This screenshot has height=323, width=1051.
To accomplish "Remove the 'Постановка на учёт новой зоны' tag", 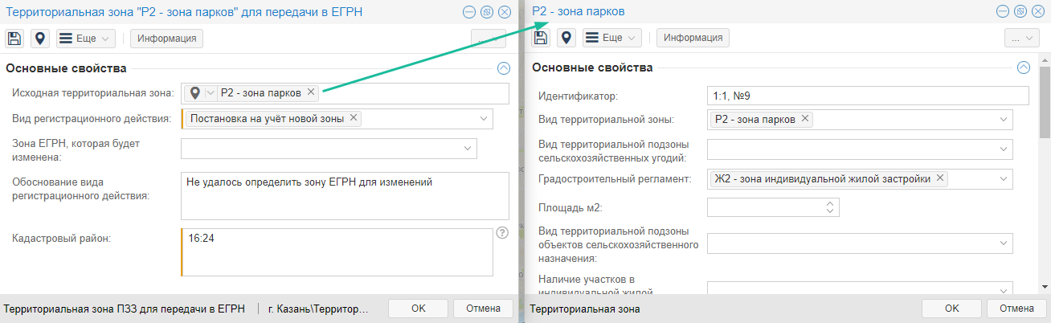I will coord(354,119).
